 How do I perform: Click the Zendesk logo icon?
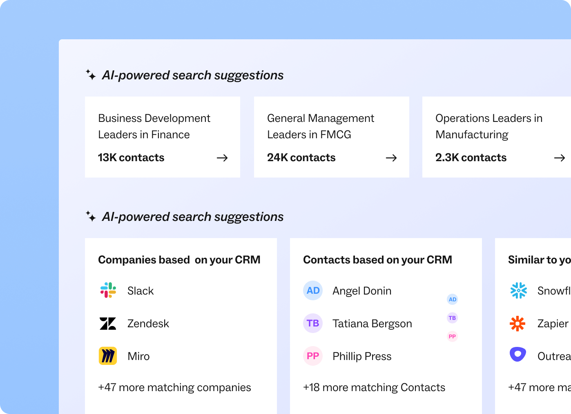coord(108,324)
